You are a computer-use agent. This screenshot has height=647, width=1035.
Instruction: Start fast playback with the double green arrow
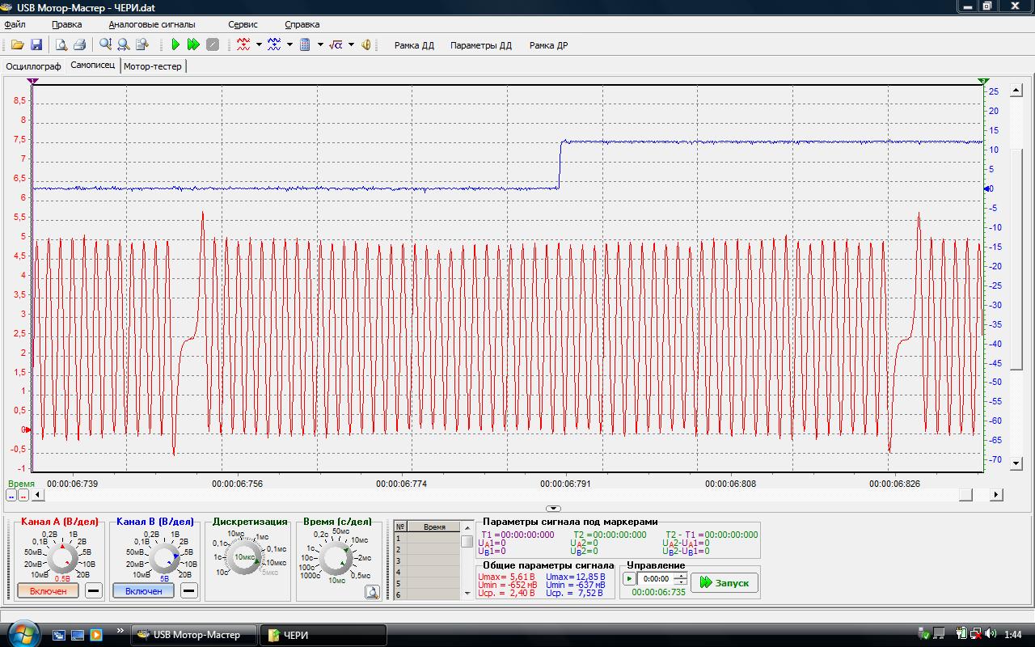point(193,45)
